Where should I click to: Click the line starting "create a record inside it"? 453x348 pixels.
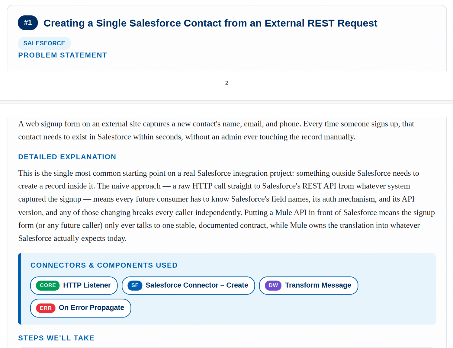[214, 186]
